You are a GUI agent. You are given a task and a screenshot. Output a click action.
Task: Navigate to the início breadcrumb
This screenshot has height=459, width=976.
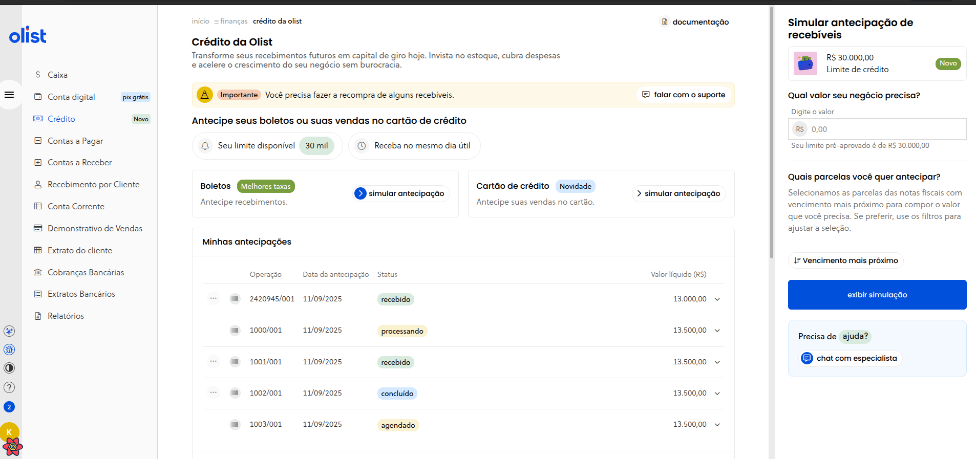(x=200, y=21)
